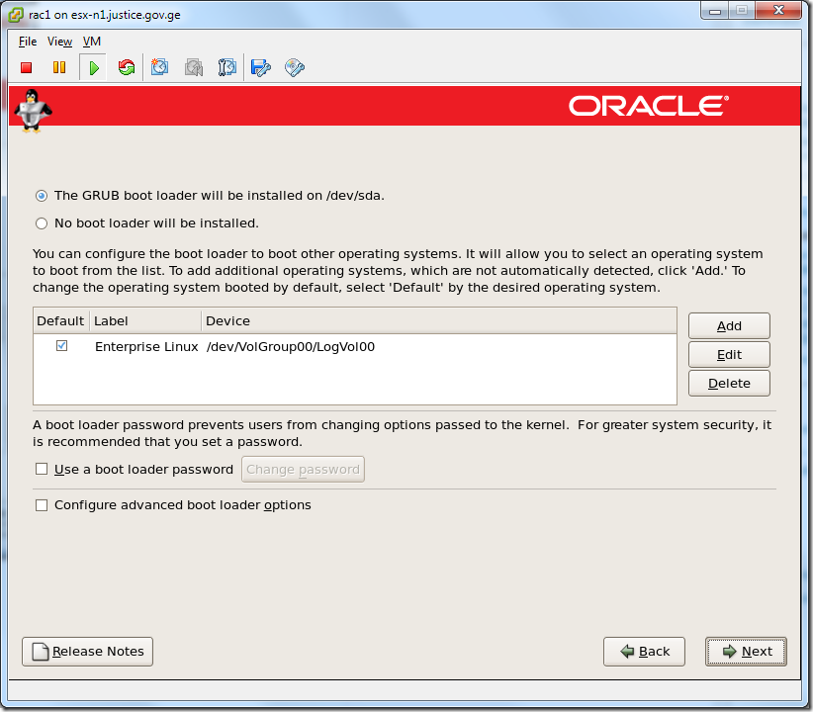Screen dimensions: 813x712
Task: Take a snapshot of the VM
Action: click(159, 67)
